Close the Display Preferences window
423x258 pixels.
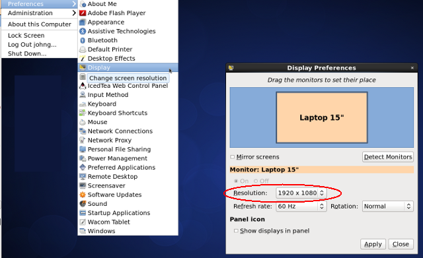[412, 68]
